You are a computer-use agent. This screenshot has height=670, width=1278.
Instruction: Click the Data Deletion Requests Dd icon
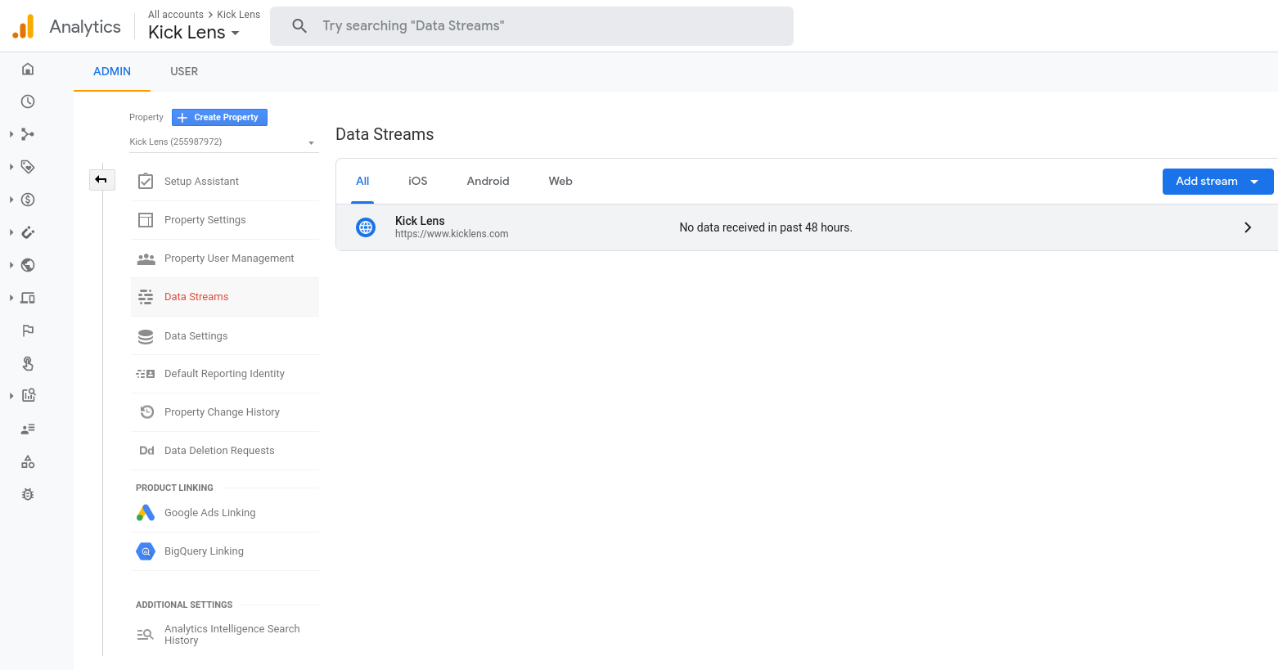pyautogui.click(x=146, y=451)
